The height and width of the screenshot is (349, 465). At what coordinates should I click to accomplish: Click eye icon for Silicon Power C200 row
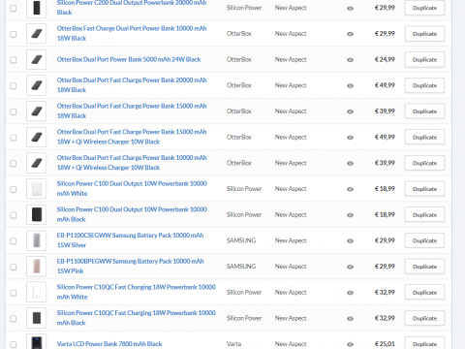(x=350, y=8)
